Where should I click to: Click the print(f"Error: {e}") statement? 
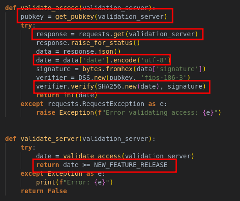coord(74,182)
